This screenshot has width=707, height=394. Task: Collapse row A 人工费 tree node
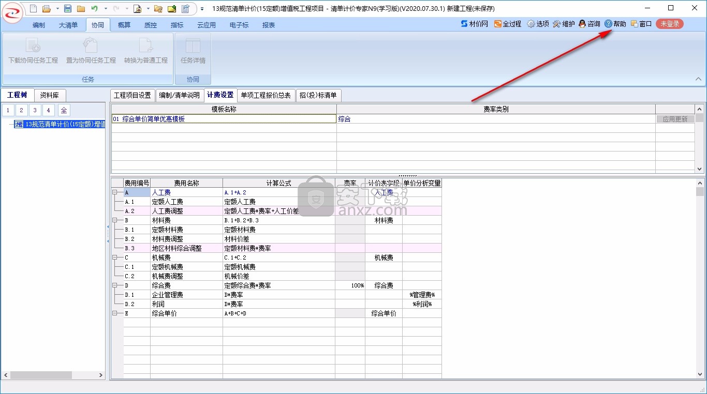click(x=115, y=192)
